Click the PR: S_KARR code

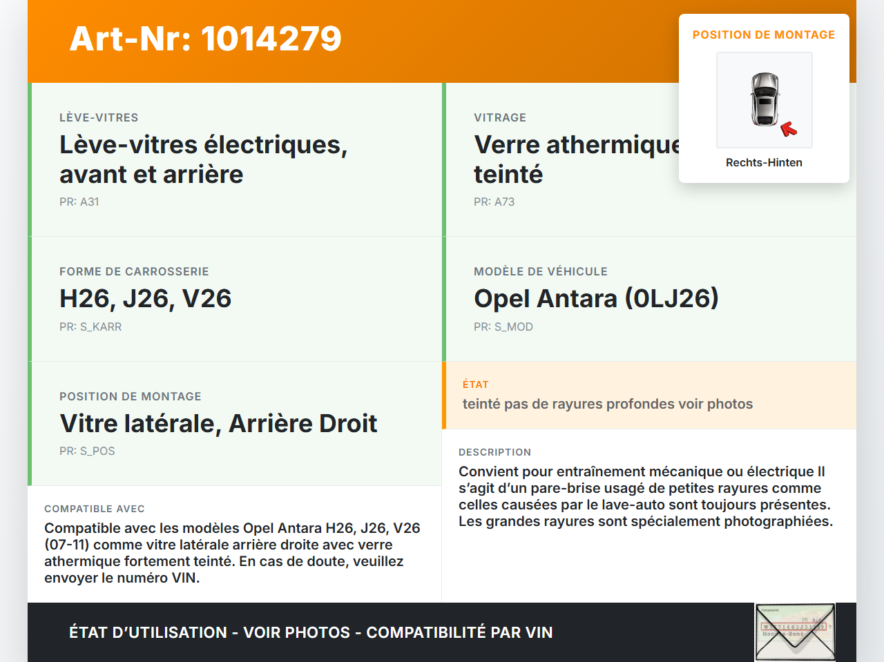(x=90, y=327)
